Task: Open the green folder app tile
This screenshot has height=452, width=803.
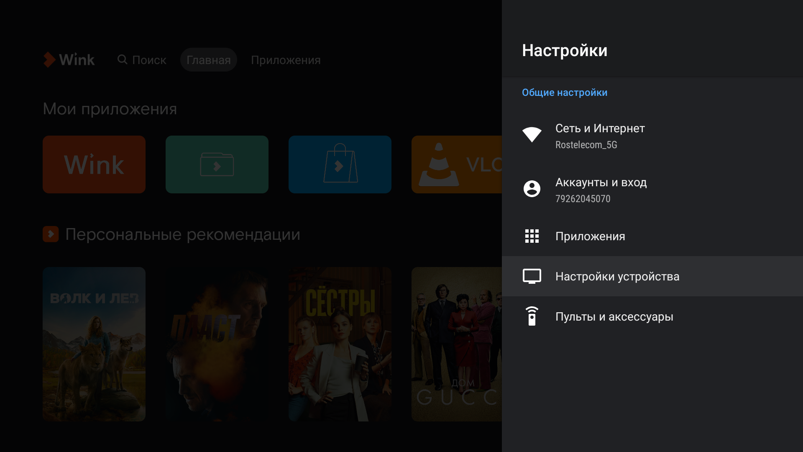Action: pos(217,164)
